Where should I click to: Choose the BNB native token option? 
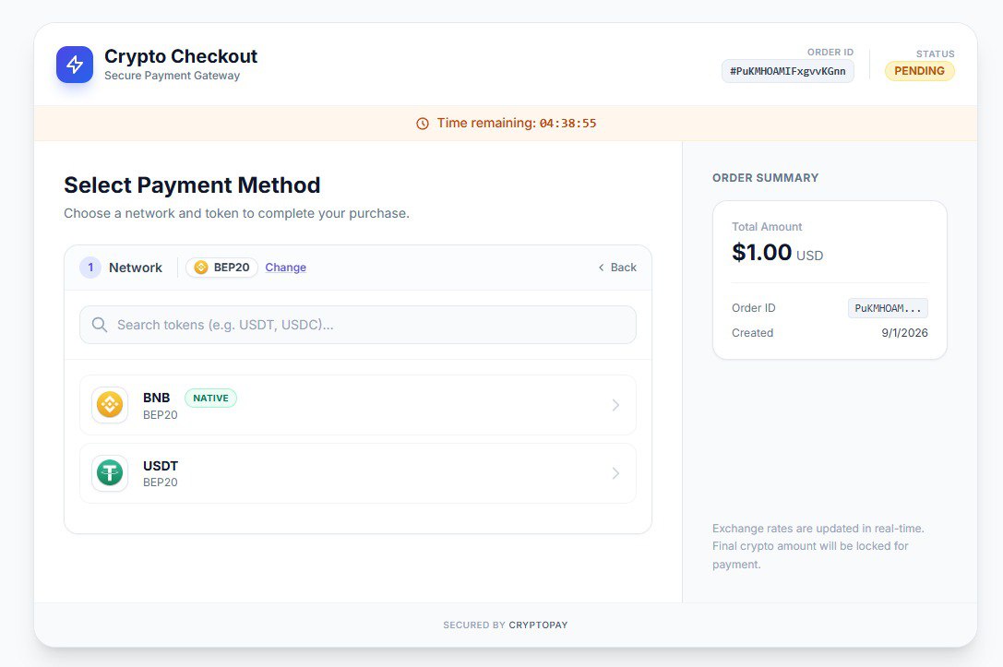click(x=357, y=405)
